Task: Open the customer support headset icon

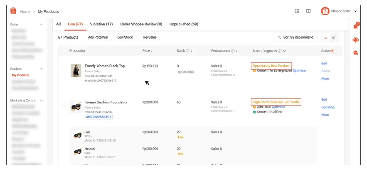Action: 356,40
